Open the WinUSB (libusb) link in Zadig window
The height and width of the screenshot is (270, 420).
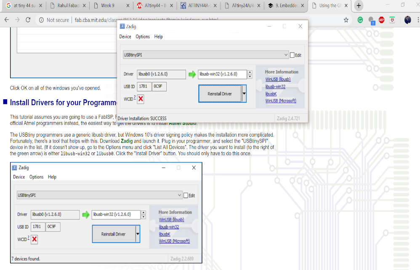(x=278, y=79)
